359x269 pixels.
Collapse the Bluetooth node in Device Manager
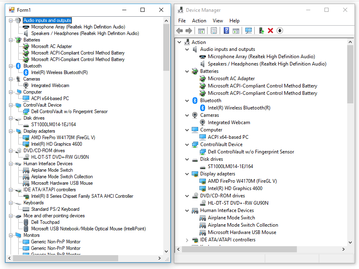click(187, 101)
